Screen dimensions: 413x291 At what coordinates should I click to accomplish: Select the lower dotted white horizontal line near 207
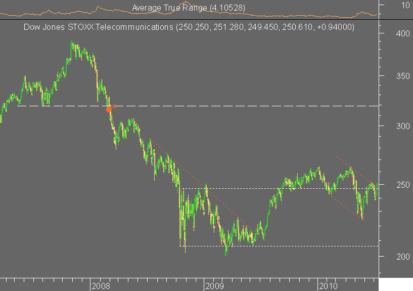click(279, 246)
